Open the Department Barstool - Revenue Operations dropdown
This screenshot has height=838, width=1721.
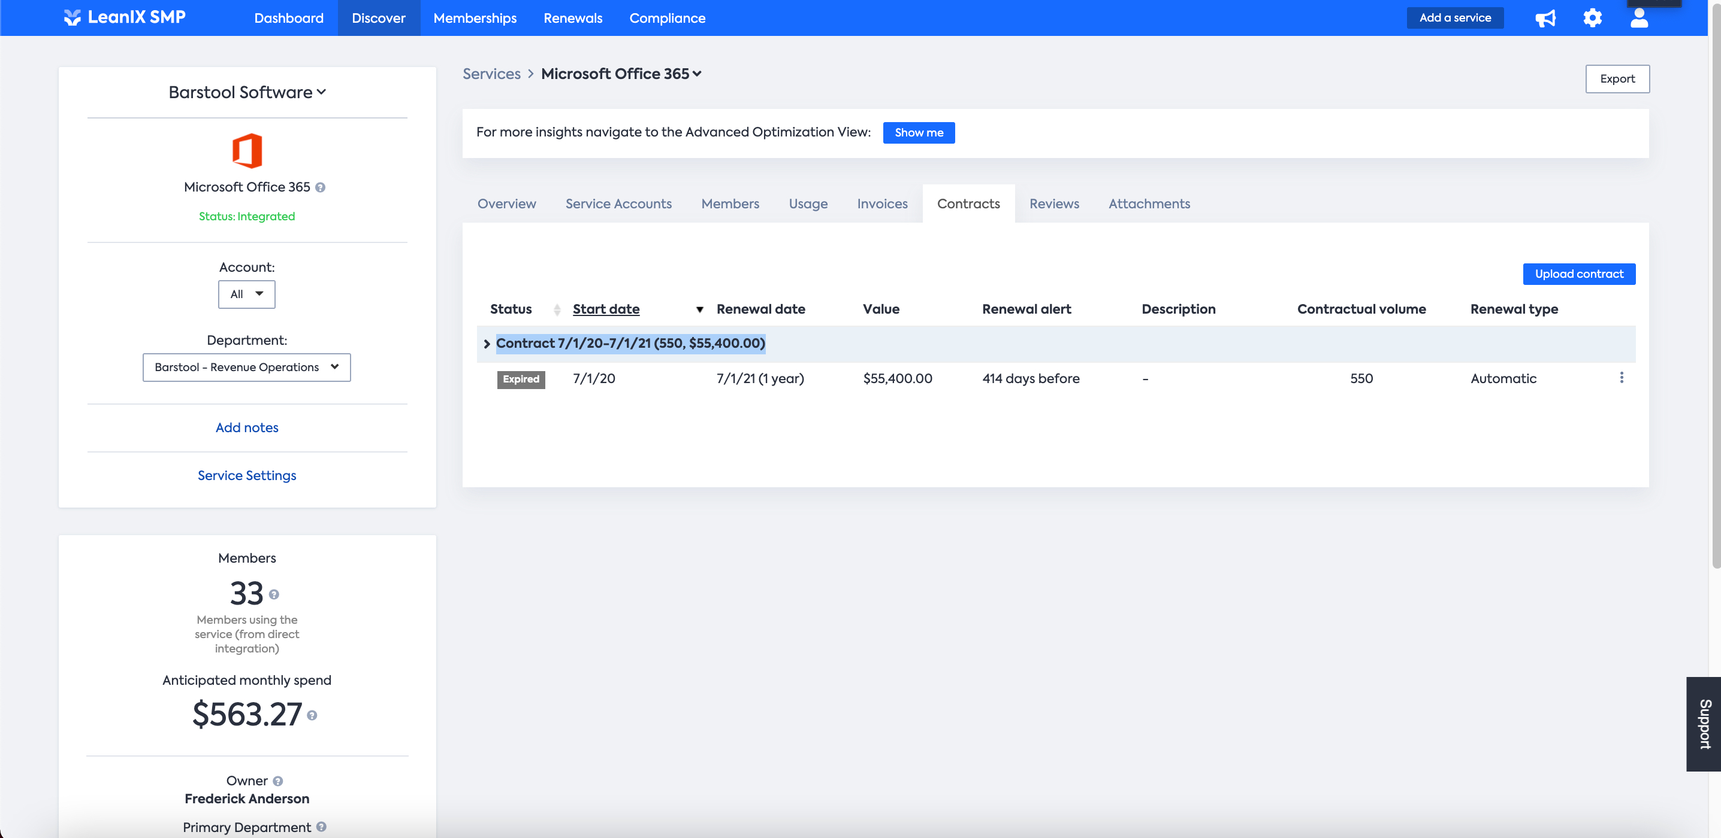(x=246, y=368)
